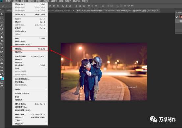Screen dimensions: 182x128
Task: Choose the Hand tool
Action: coord(2,63)
